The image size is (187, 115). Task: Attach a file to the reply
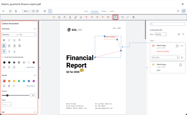pyautogui.click(x=178, y=58)
